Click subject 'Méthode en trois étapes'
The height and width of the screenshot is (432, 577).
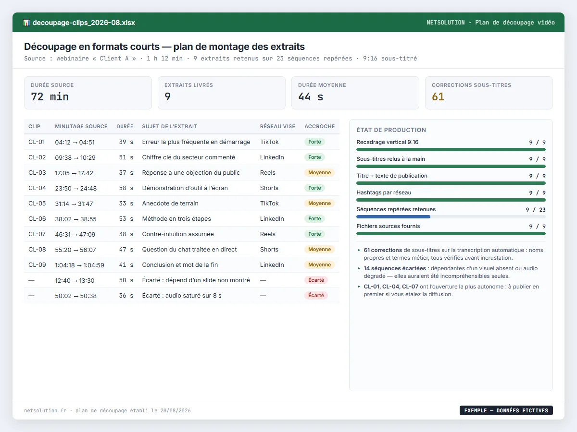176,219
